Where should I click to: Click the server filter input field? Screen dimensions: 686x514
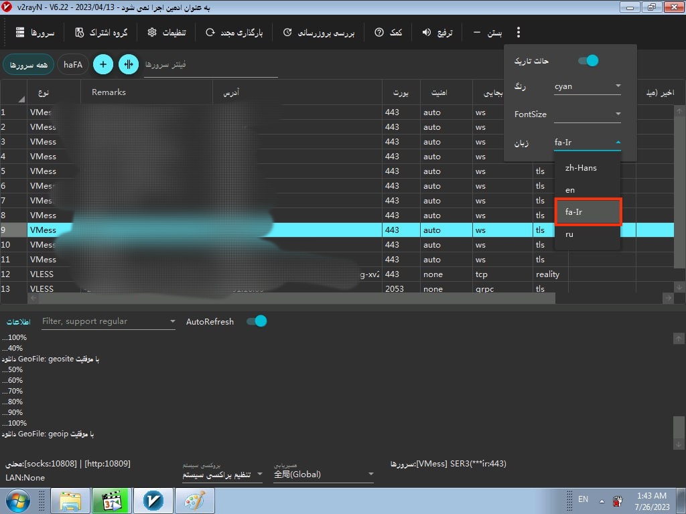coord(210,65)
